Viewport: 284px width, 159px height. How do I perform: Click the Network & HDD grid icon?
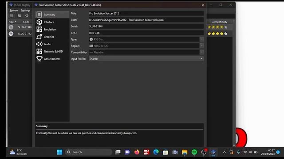[39, 51]
